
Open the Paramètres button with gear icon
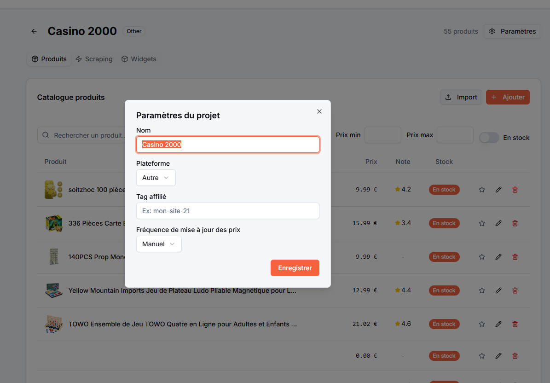(x=512, y=31)
